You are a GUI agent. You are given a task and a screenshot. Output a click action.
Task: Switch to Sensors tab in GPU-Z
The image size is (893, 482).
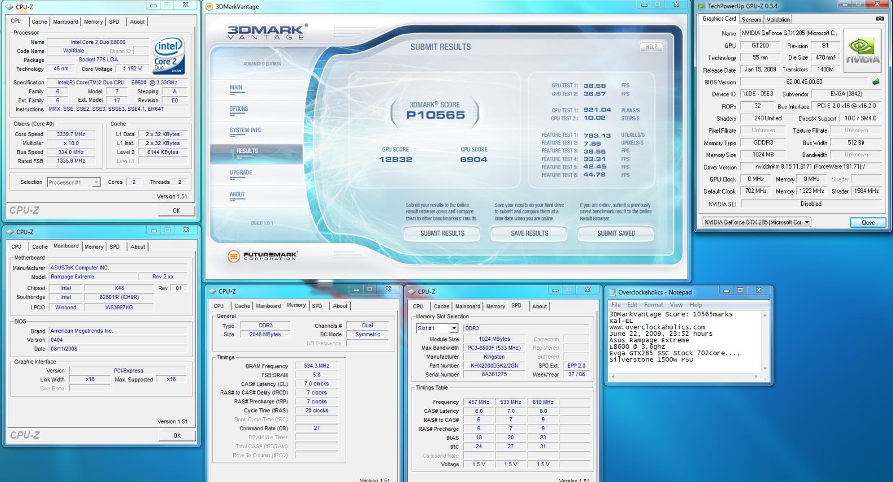click(751, 19)
